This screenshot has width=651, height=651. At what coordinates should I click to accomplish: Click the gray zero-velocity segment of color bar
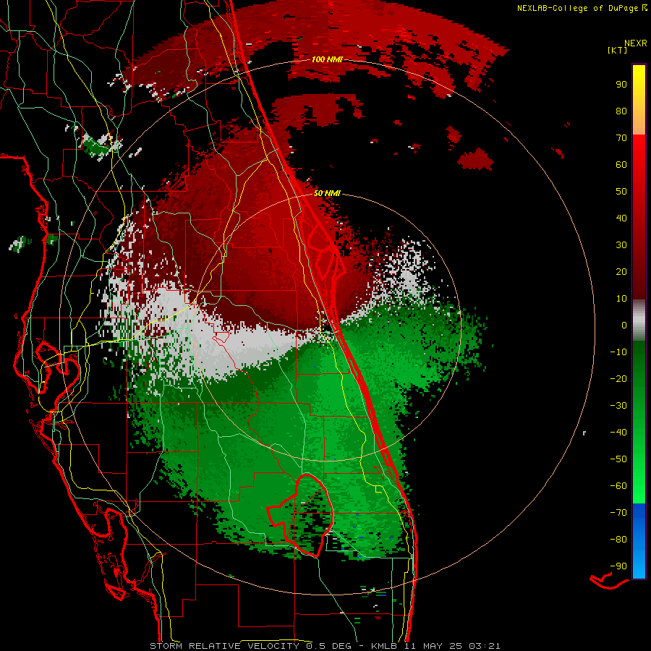[x=639, y=320]
